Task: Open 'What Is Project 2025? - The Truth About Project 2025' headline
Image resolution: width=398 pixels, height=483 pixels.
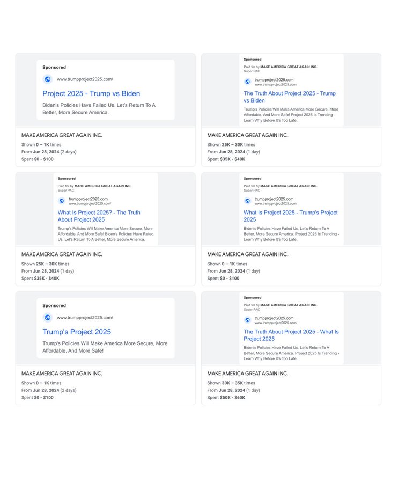Action: 99,216
